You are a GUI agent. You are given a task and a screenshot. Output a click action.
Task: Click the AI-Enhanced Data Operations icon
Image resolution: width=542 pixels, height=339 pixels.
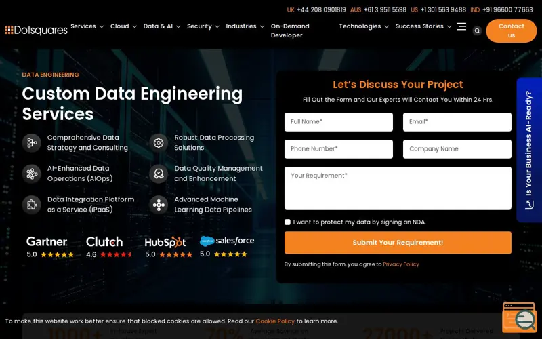pyautogui.click(x=32, y=174)
